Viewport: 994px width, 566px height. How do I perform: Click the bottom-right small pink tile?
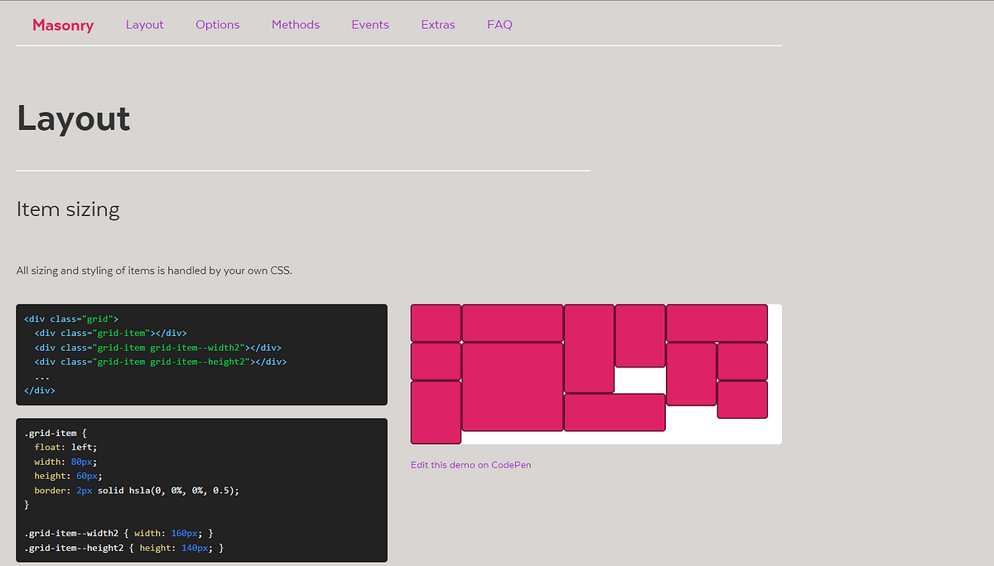pyautogui.click(x=742, y=401)
